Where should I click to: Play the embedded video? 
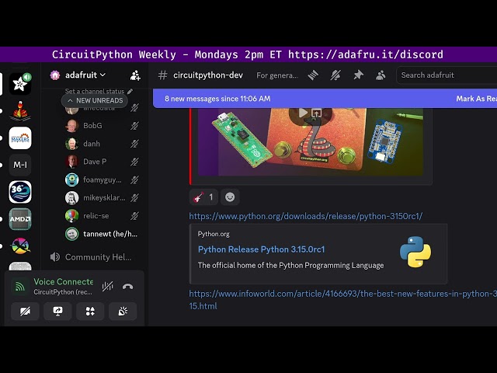[302, 113]
